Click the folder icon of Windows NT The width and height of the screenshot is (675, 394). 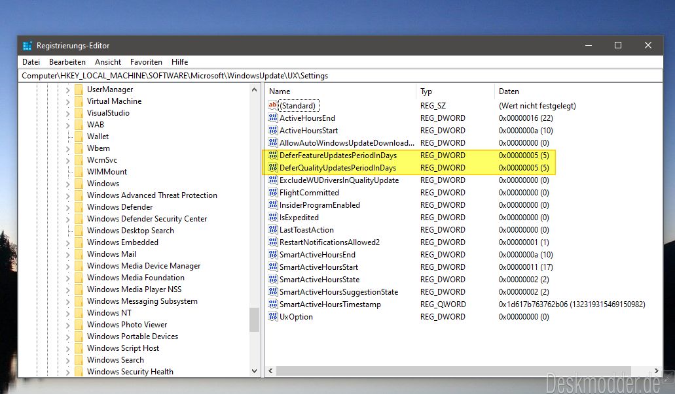pyautogui.click(x=79, y=313)
